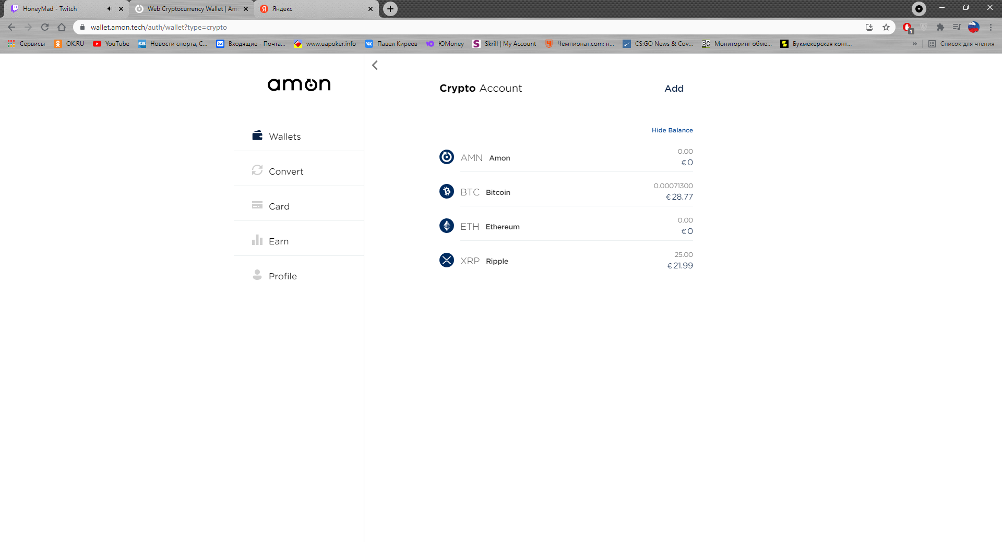Click the XRP amount 25.00
The height and width of the screenshot is (542, 1002).
click(x=684, y=255)
